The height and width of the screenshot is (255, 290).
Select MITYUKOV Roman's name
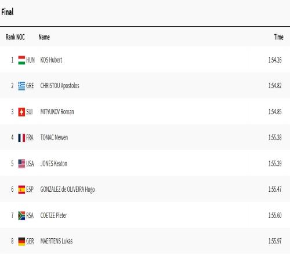(57, 112)
